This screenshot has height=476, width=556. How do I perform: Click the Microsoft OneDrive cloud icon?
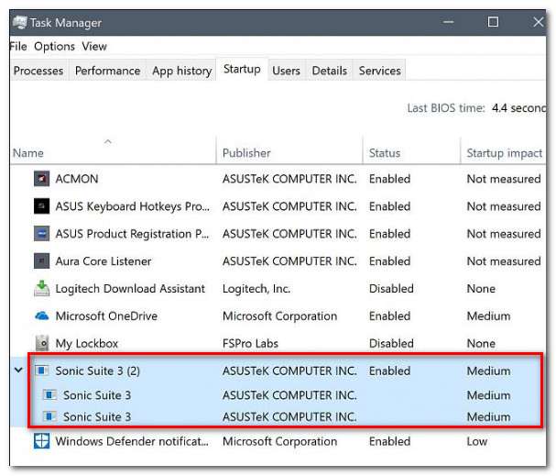pyautogui.click(x=41, y=316)
